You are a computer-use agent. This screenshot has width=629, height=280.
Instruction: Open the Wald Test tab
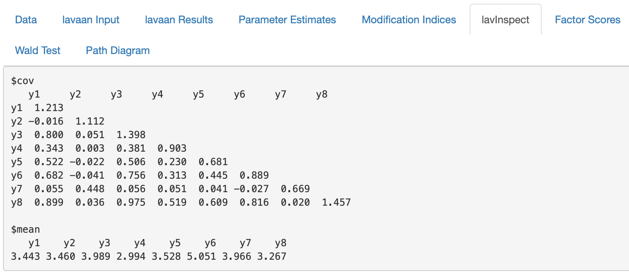pyautogui.click(x=37, y=51)
